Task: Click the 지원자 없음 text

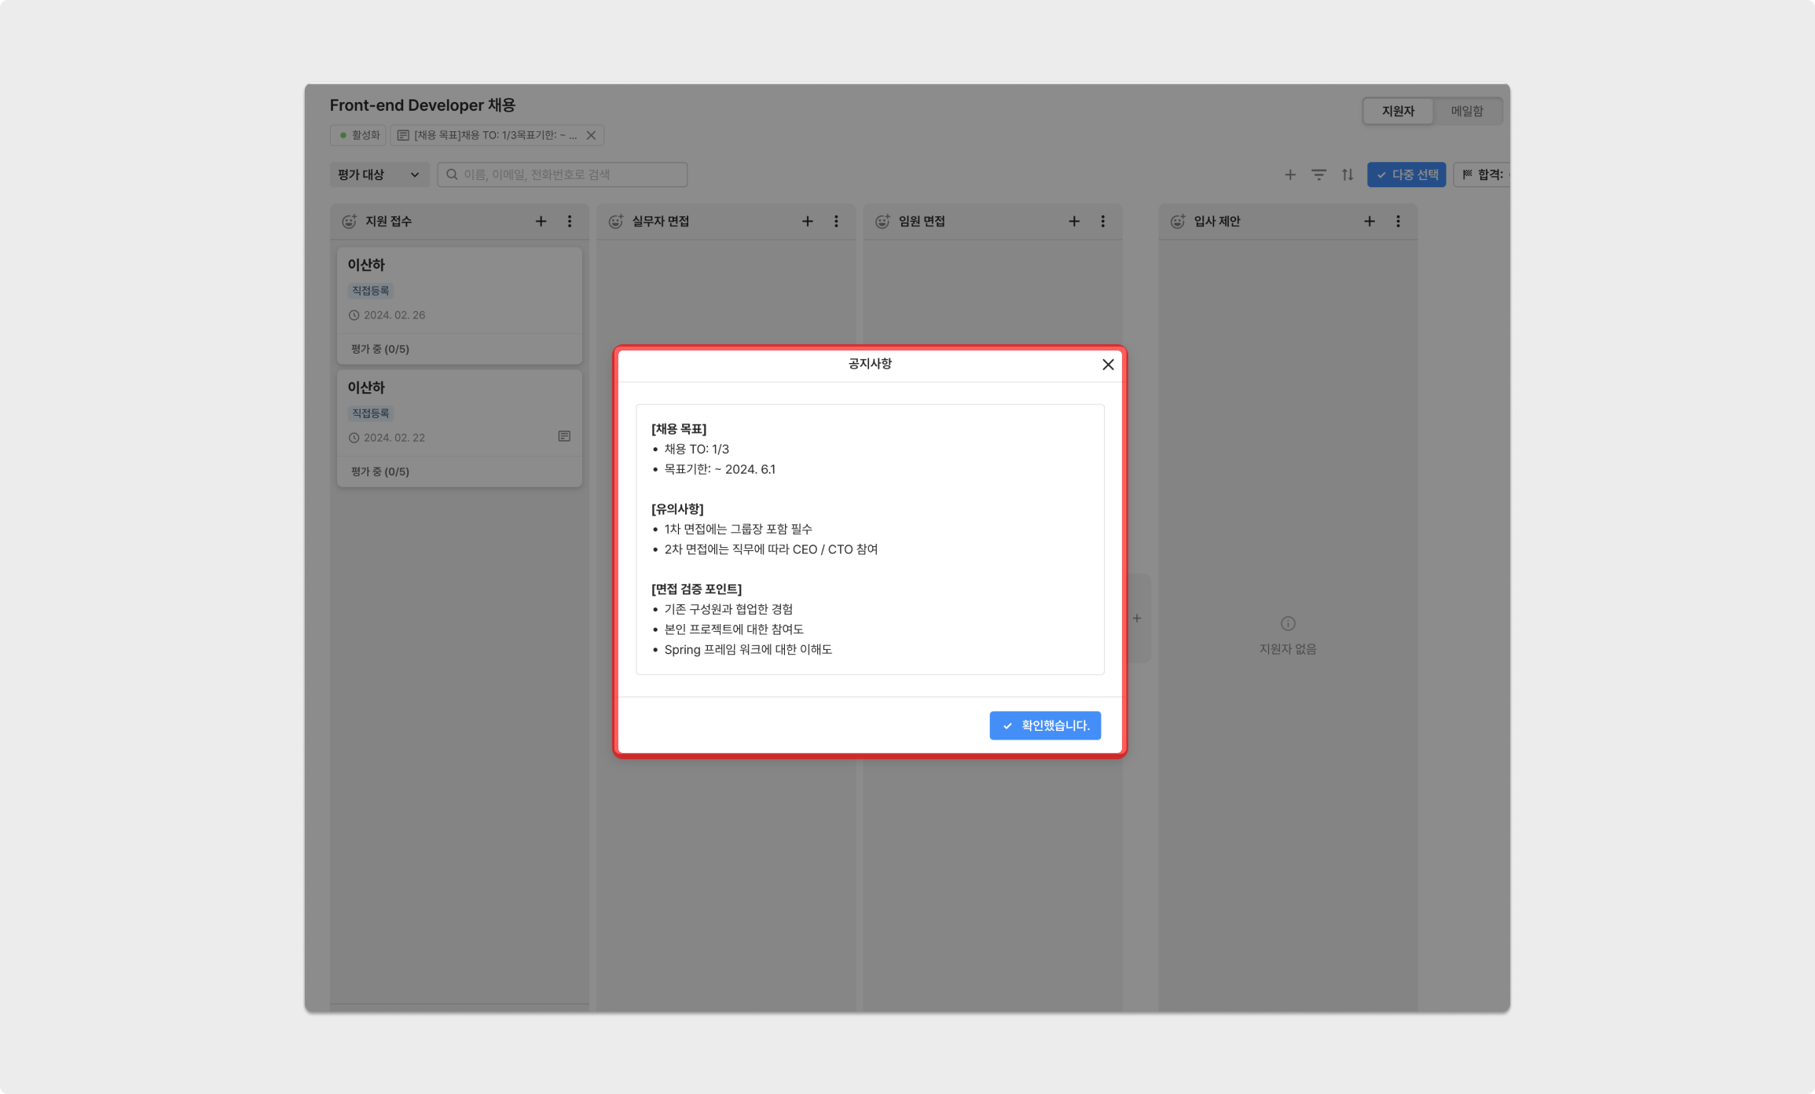Action: [x=1288, y=649]
